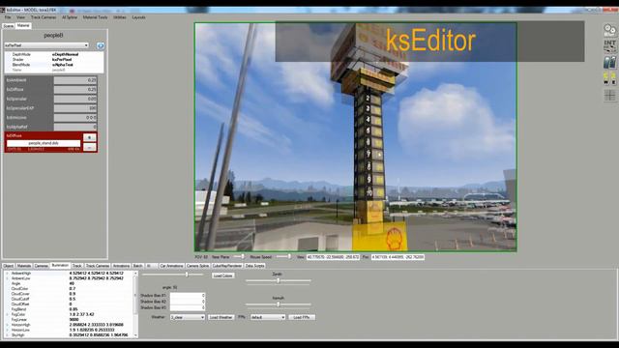Open the Materials bottom tab
This screenshot has height=348, width=619.
(23, 266)
